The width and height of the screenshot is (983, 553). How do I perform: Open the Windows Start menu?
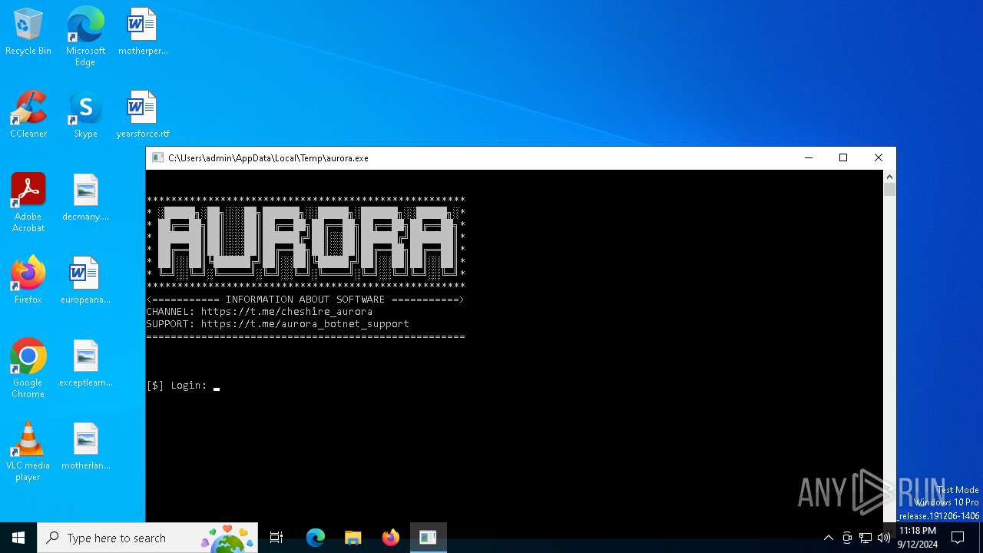(18, 538)
